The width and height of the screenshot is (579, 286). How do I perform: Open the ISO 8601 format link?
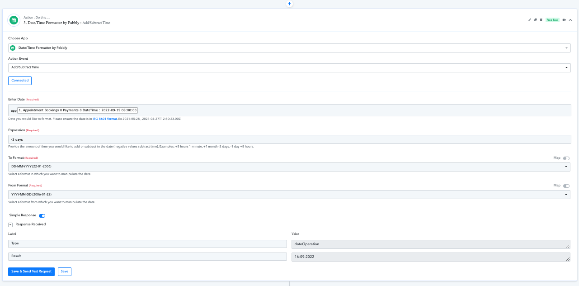105,119
